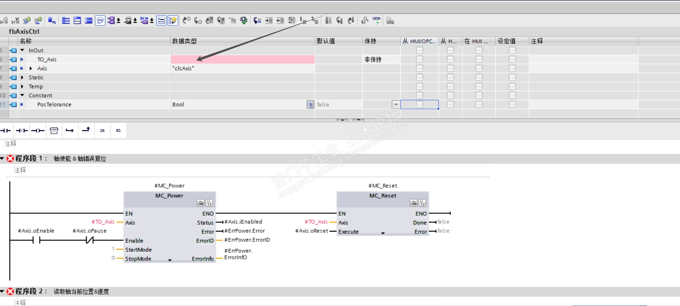Click the monitoring glasses icon in toolbar
Screen dimensions: 680x306
[x=376, y=21]
